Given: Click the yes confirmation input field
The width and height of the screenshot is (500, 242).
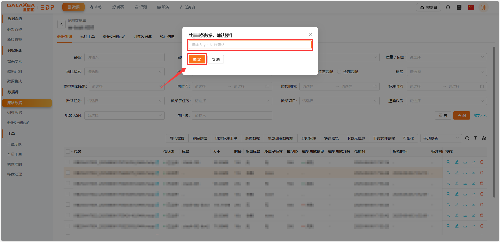Looking at the screenshot, I should [x=250, y=45].
